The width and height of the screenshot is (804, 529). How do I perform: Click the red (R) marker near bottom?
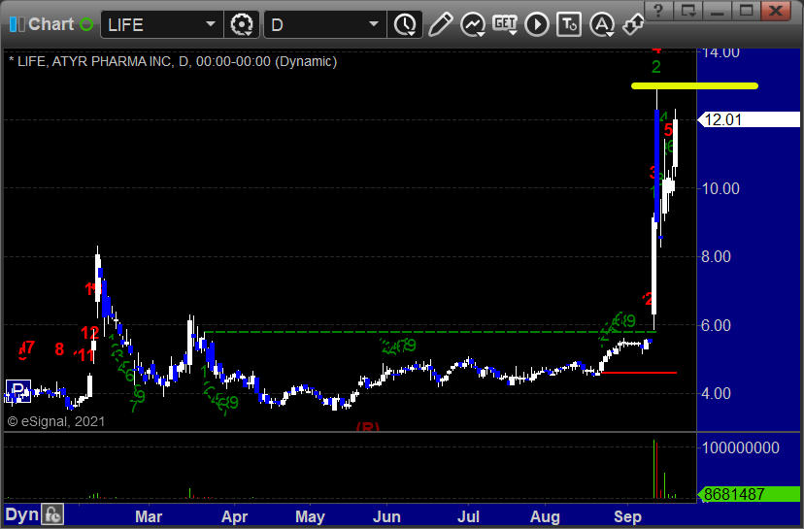click(x=368, y=426)
